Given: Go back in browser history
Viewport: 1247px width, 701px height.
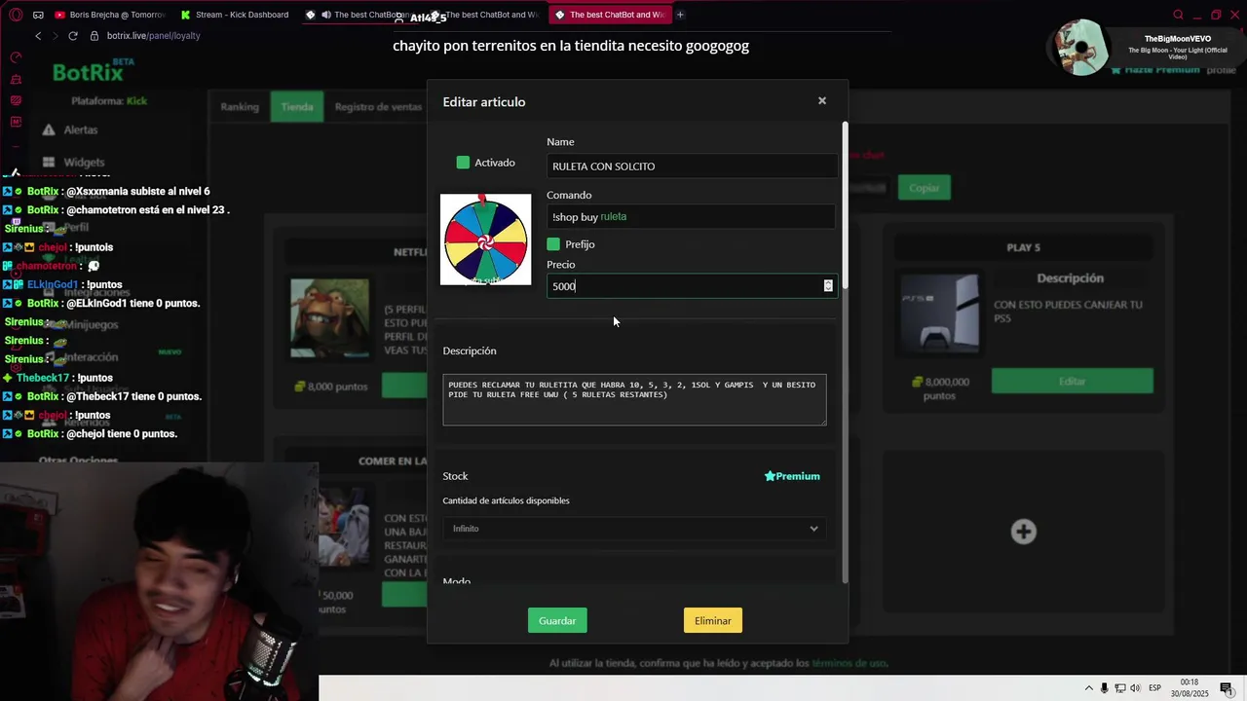Looking at the screenshot, I should (x=38, y=36).
